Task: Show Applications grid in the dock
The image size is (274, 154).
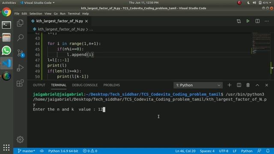Action: (6, 148)
